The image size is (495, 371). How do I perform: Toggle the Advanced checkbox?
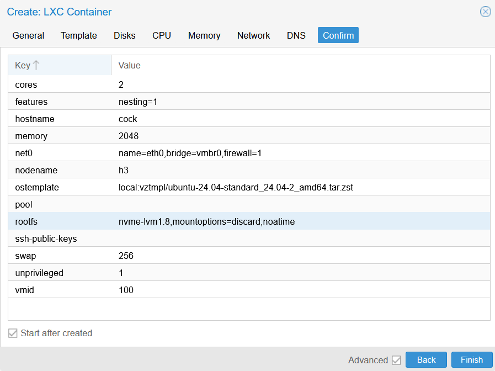pyautogui.click(x=396, y=360)
